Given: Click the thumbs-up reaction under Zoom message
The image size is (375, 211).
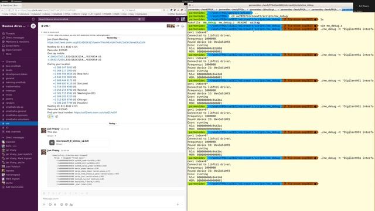Looking at the screenshot, I should (50, 117).
